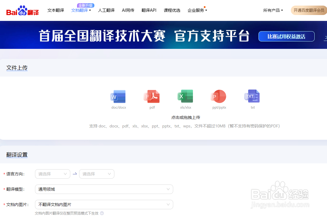The image size is (327, 216).
Task: Open the source language 请选择 dropdown
Action: click(52, 174)
